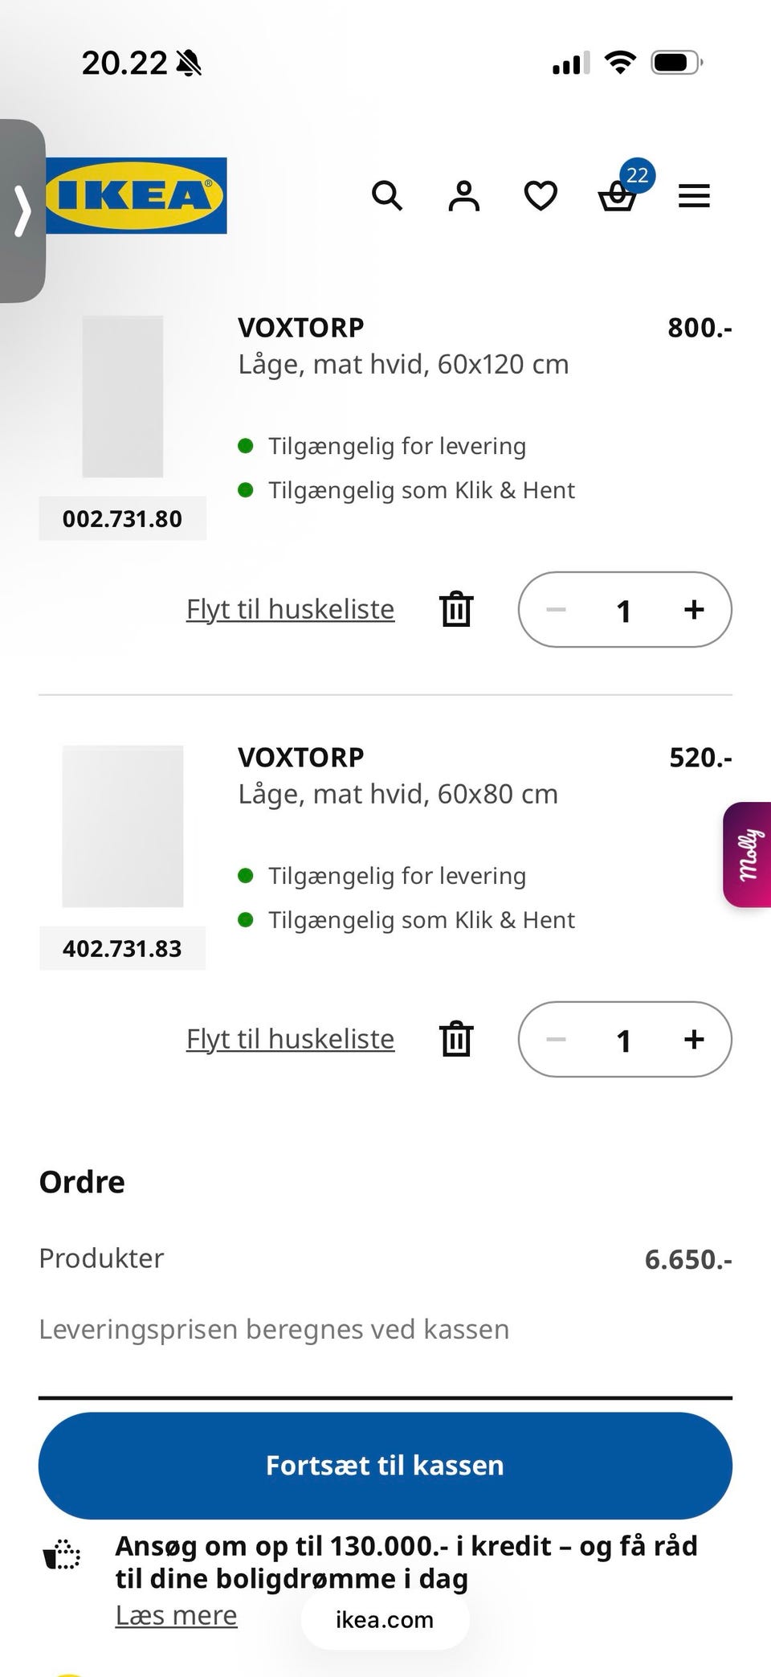The height and width of the screenshot is (1677, 771).
Task: Move VOXTORP 60x120 cm to huskeliste
Action: [290, 609]
